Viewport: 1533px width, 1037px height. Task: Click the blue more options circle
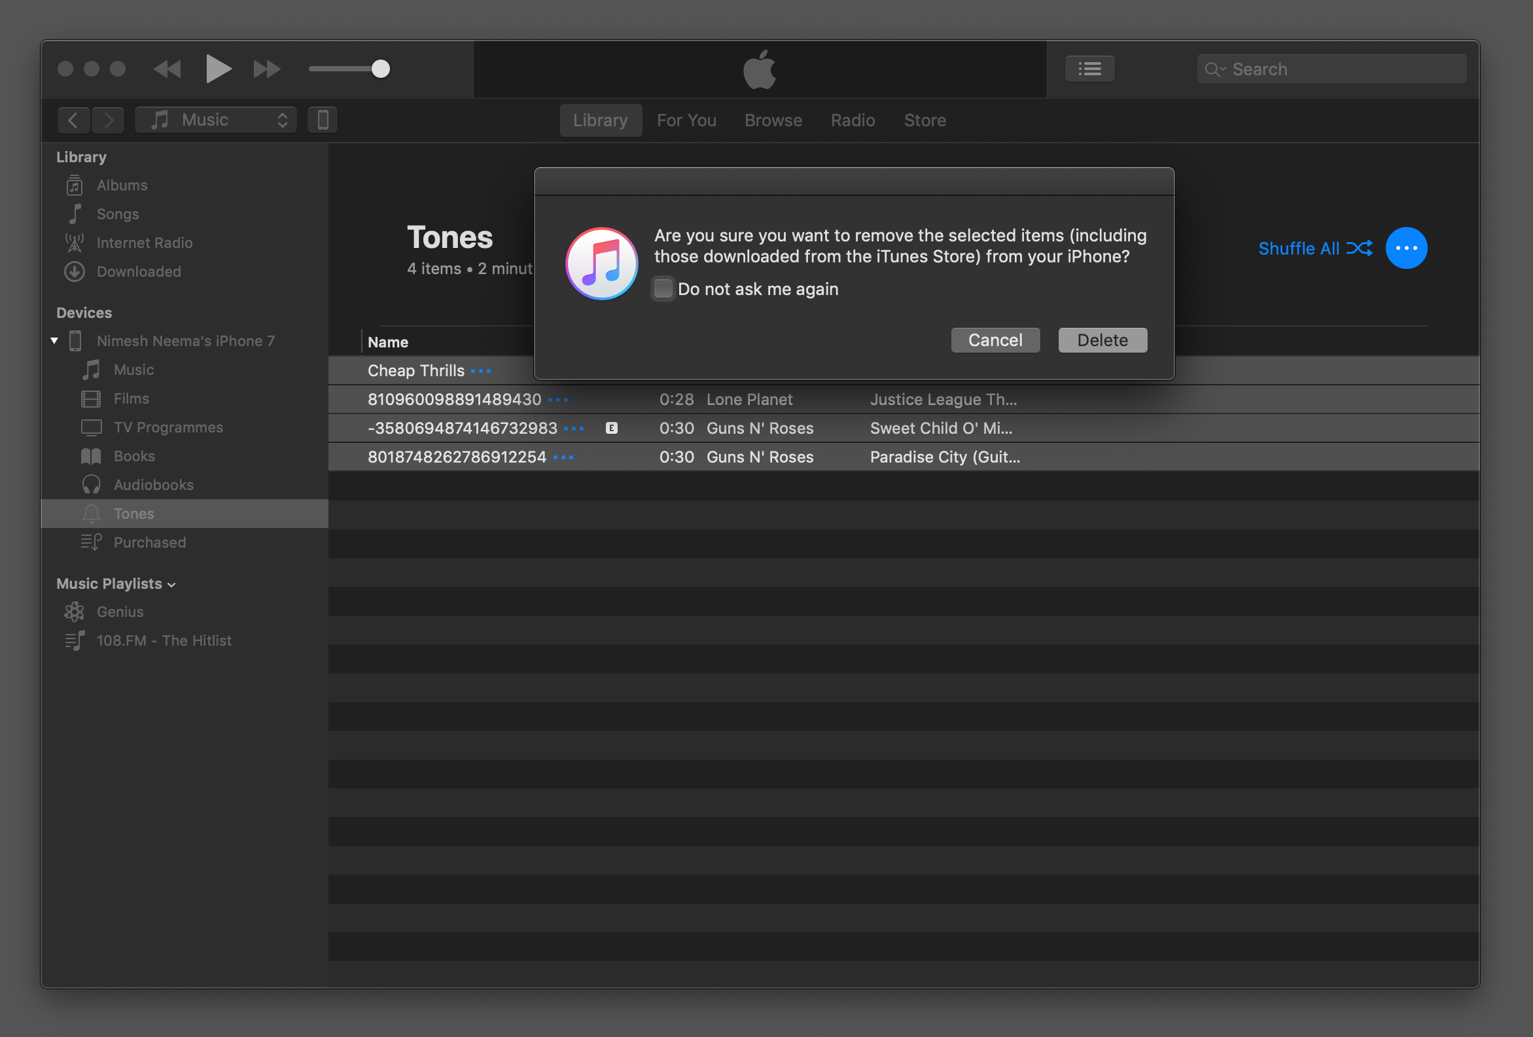pyautogui.click(x=1405, y=248)
